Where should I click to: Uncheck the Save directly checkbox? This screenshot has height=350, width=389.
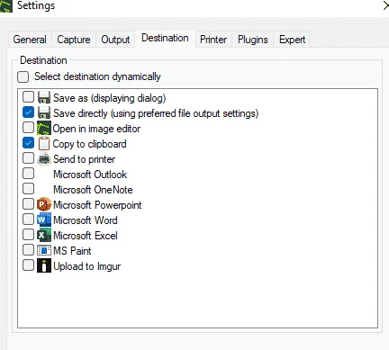(x=28, y=112)
